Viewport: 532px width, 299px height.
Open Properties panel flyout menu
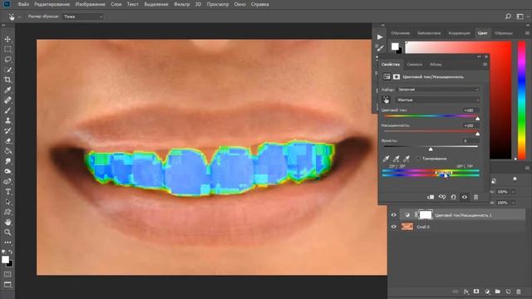tap(485, 64)
